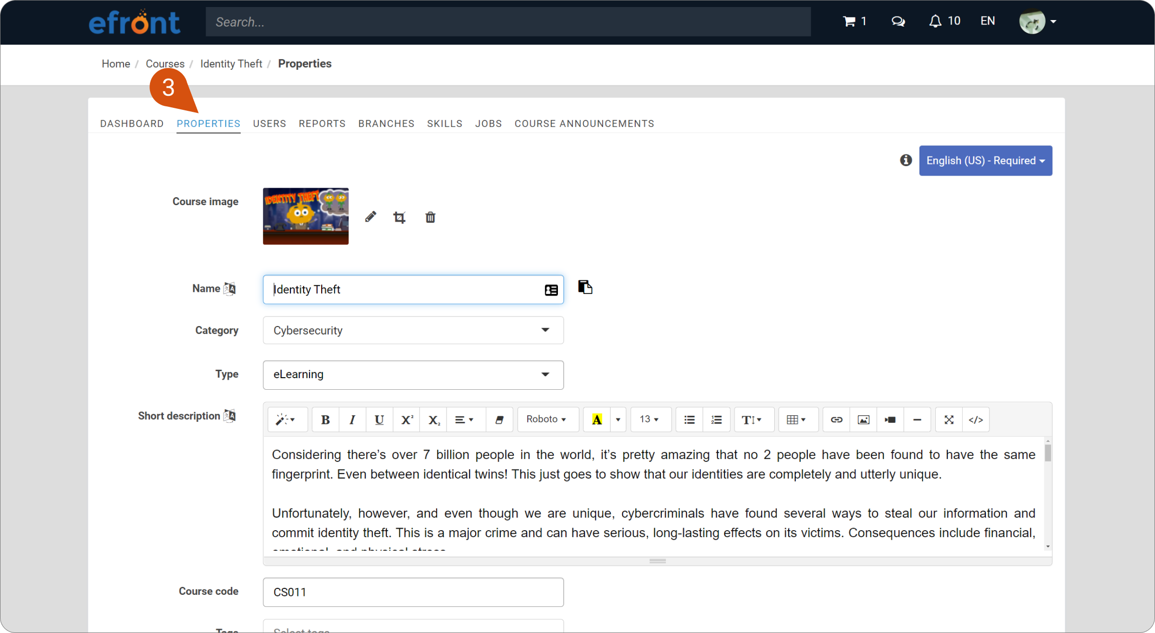
Task: Open the messages chat icon
Action: click(x=898, y=21)
